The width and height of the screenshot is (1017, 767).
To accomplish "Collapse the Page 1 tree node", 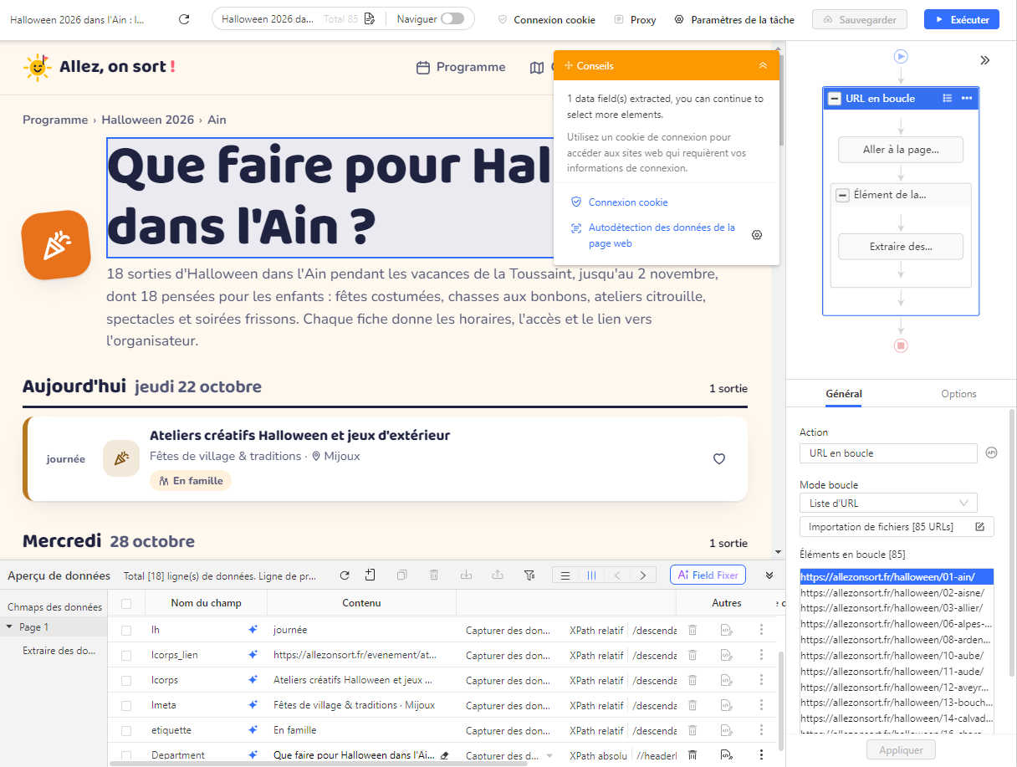I will coord(9,626).
